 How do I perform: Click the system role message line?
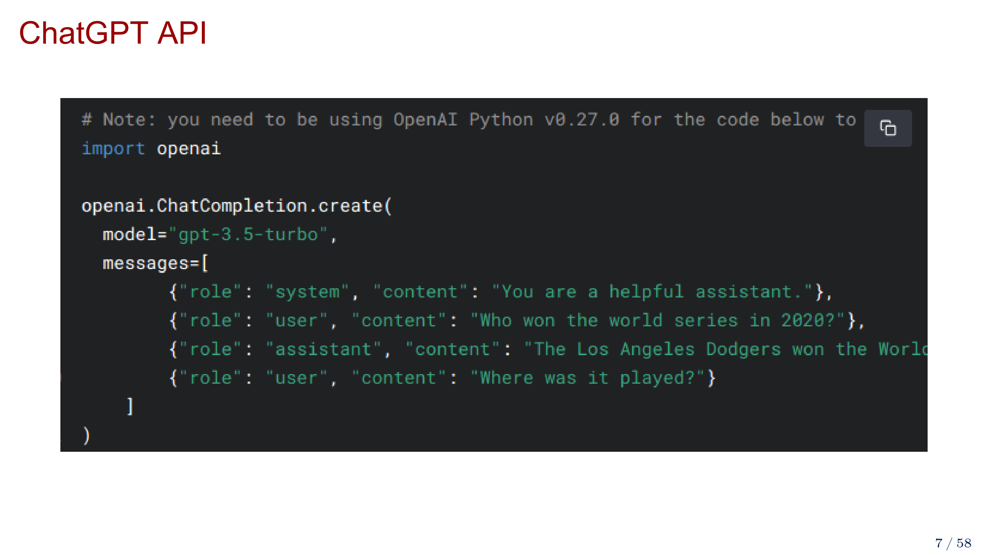(500, 292)
